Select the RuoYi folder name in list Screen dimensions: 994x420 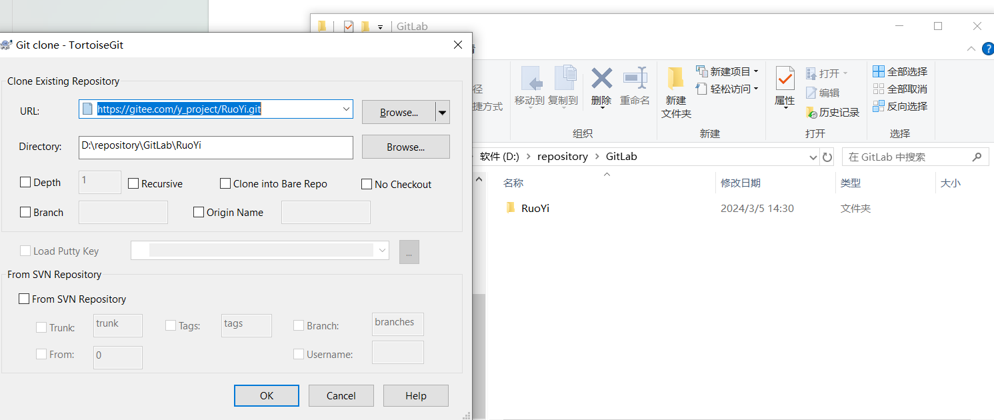535,208
